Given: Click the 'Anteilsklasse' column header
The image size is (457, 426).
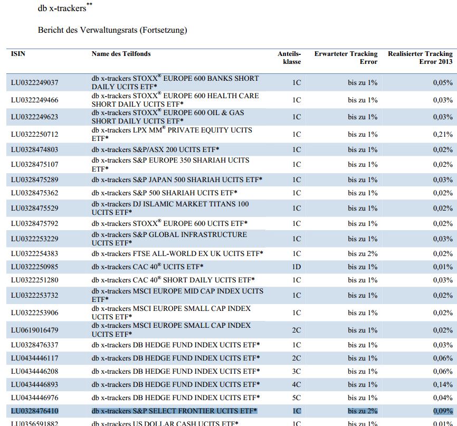Looking at the screenshot, I should coord(289,58).
